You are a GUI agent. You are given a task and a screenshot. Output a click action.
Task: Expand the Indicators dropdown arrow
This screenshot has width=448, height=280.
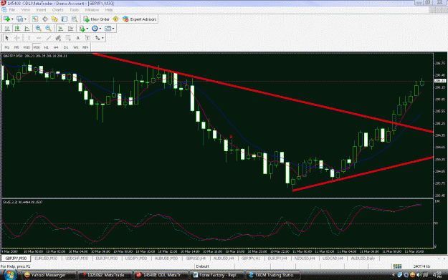point(87,29)
